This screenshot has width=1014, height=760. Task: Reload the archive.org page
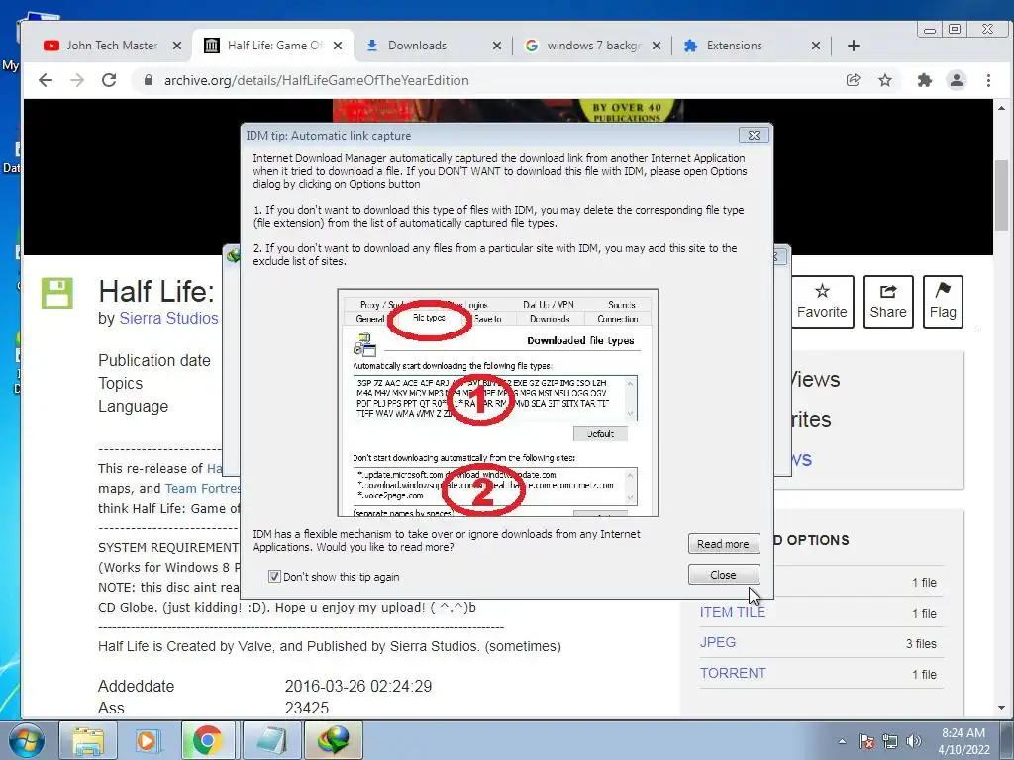tap(109, 80)
